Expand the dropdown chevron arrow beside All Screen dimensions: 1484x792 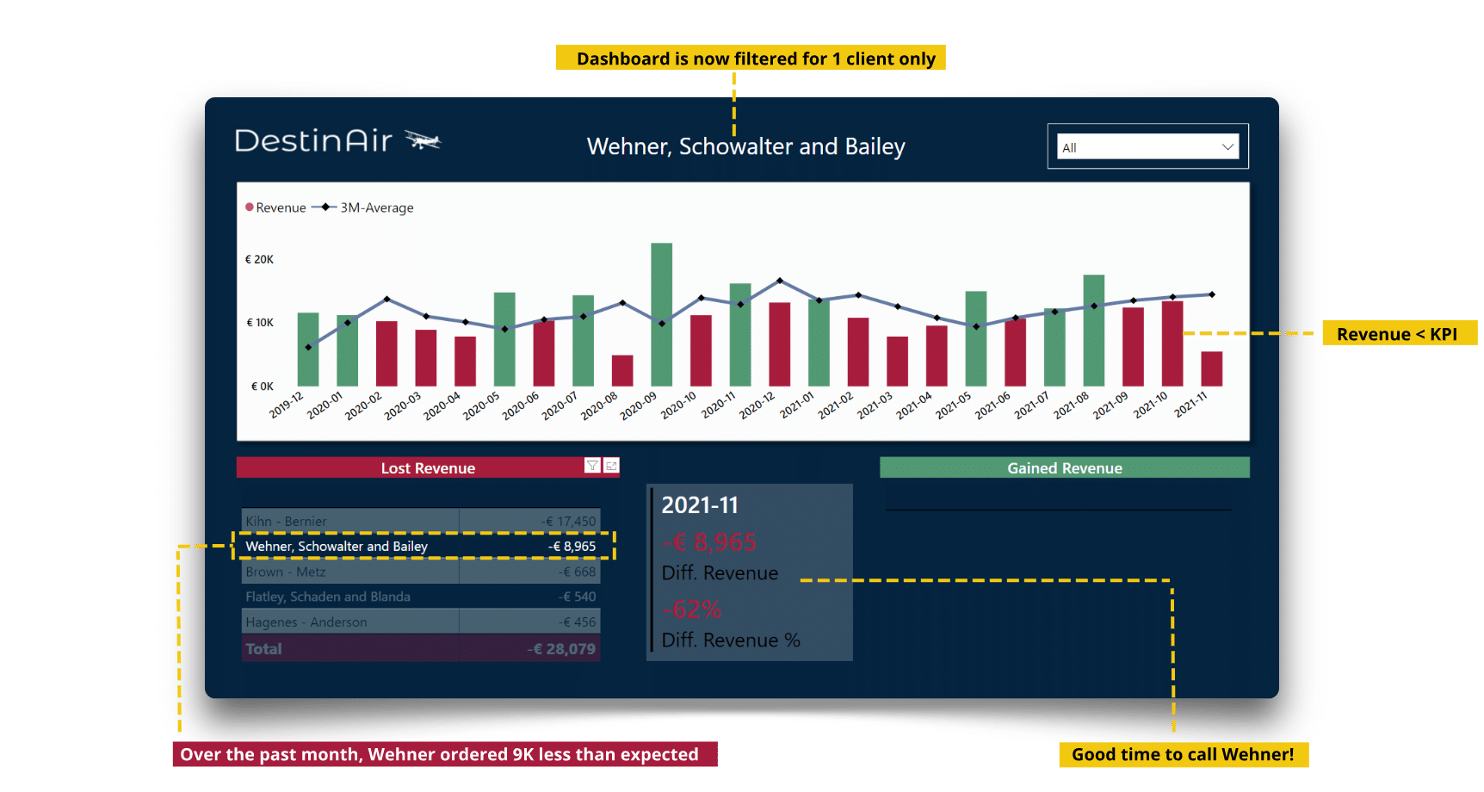point(1227,147)
